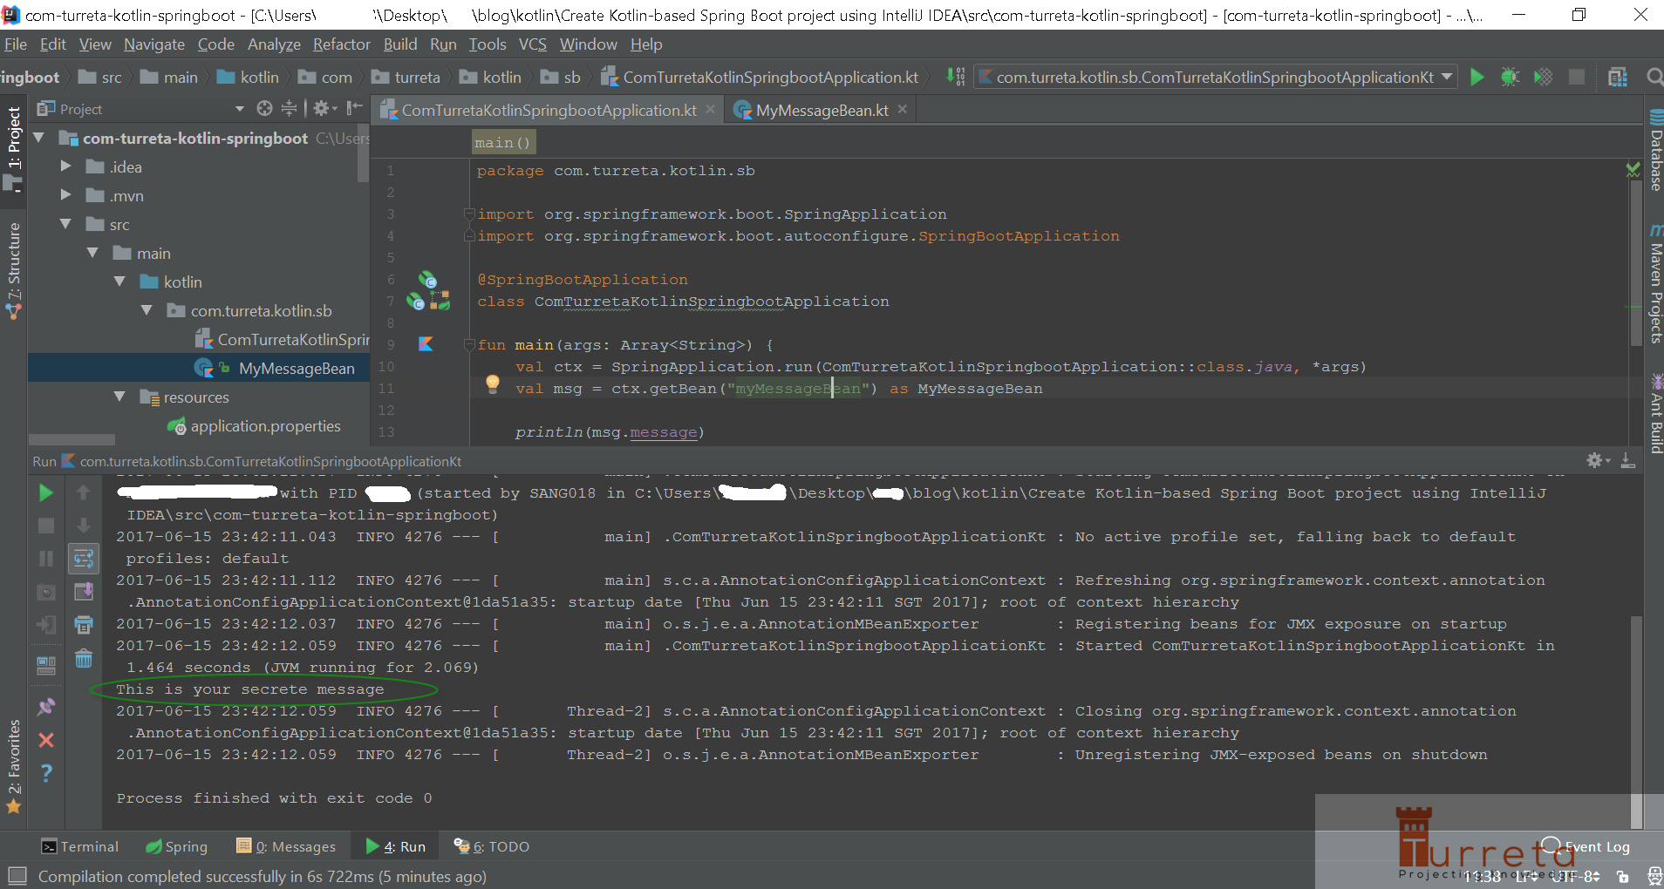This screenshot has width=1664, height=889.
Task: Toggle the Favorites tool window side tab
Action: pos(13,765)
